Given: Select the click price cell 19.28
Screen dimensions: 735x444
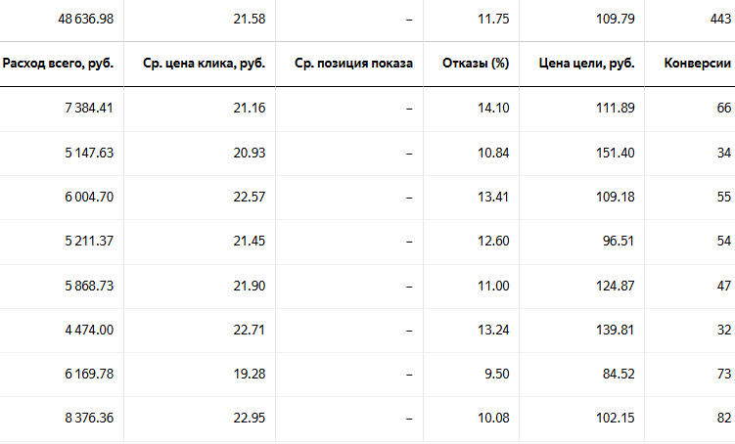Looking at the screenshot, I should pyautogui.click(x=250, y=375).
